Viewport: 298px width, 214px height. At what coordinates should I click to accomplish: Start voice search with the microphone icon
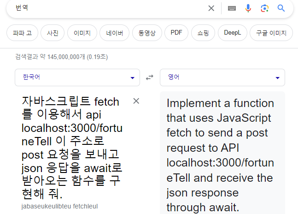pos(248,8)
